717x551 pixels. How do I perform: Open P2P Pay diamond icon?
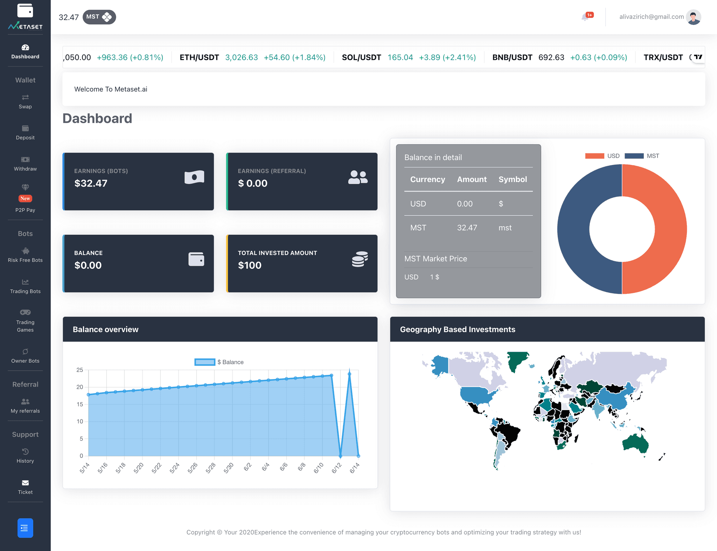(25, 187)
